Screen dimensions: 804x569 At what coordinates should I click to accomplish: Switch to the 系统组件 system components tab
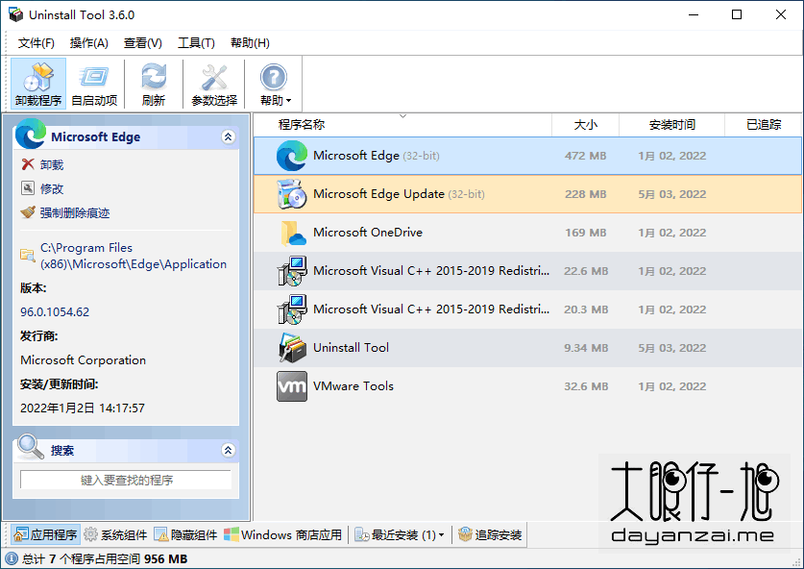pyautogui.click(x=115, y=534)
